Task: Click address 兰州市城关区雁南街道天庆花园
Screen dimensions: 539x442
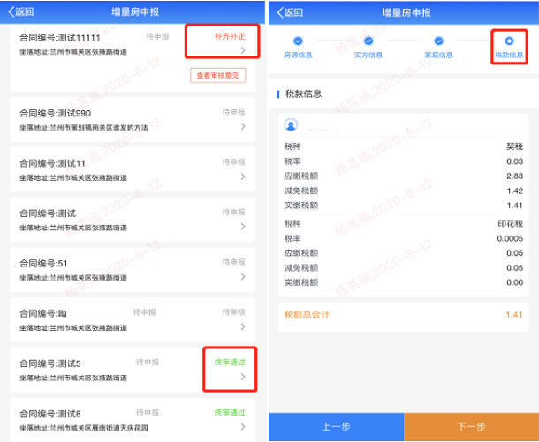Action: point(99,428)
